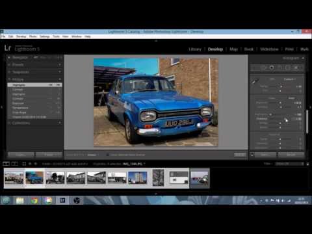The width and height of the screenshot is (312, 234).
Task: Select the blue-sky tower block thumbnail
Action: 137,178
